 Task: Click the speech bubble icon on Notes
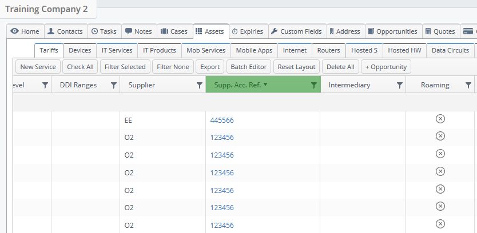pos(129,31)
